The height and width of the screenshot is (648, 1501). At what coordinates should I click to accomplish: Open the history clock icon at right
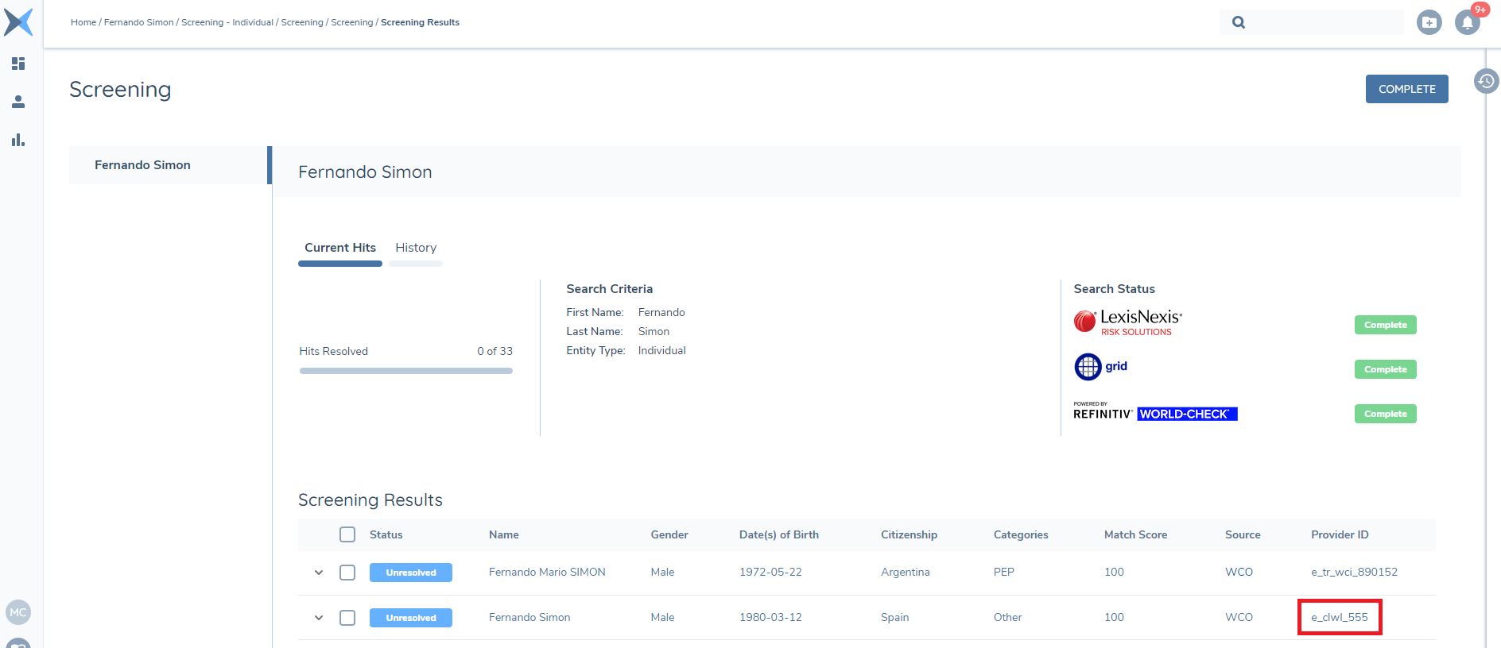(1486, 81)
